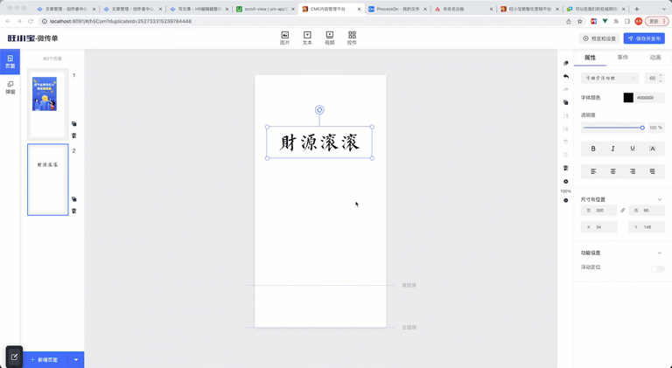
Task: Open the 弹窗 popup panel in sidebar
Action: (x=10, y=87)
